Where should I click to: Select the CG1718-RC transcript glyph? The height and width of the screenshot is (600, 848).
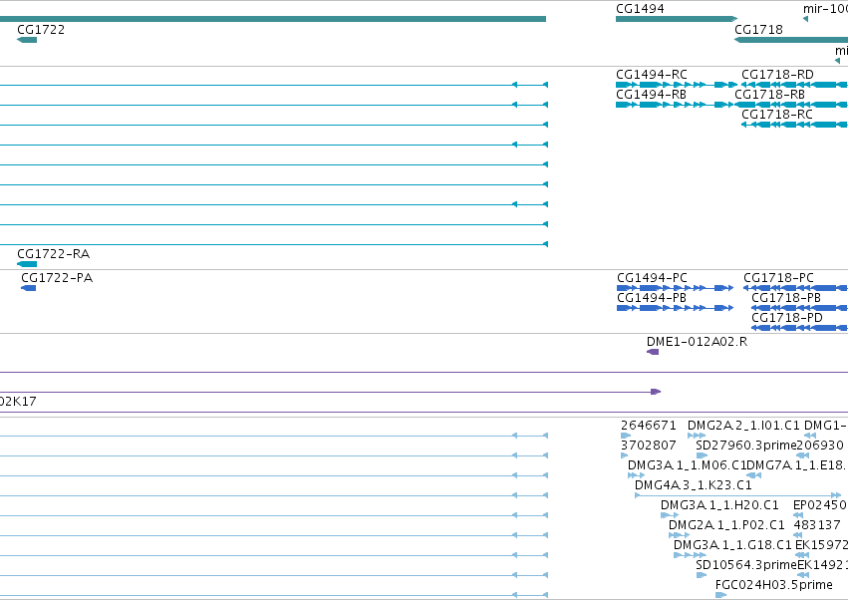pos(794,125)
